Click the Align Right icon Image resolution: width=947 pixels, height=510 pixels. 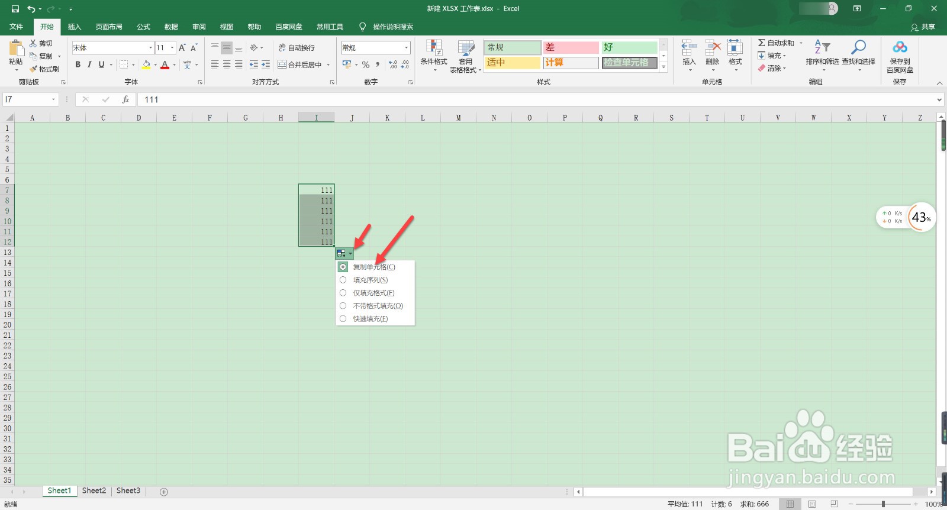pos(239,64)
